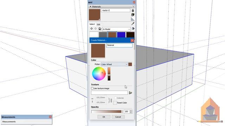This screenshot has width=225, height=126.
Task: Close the Measurements tray
Action: click(50, 117)
